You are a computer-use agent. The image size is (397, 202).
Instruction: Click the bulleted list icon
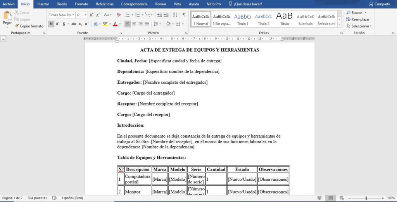point(127,15)
